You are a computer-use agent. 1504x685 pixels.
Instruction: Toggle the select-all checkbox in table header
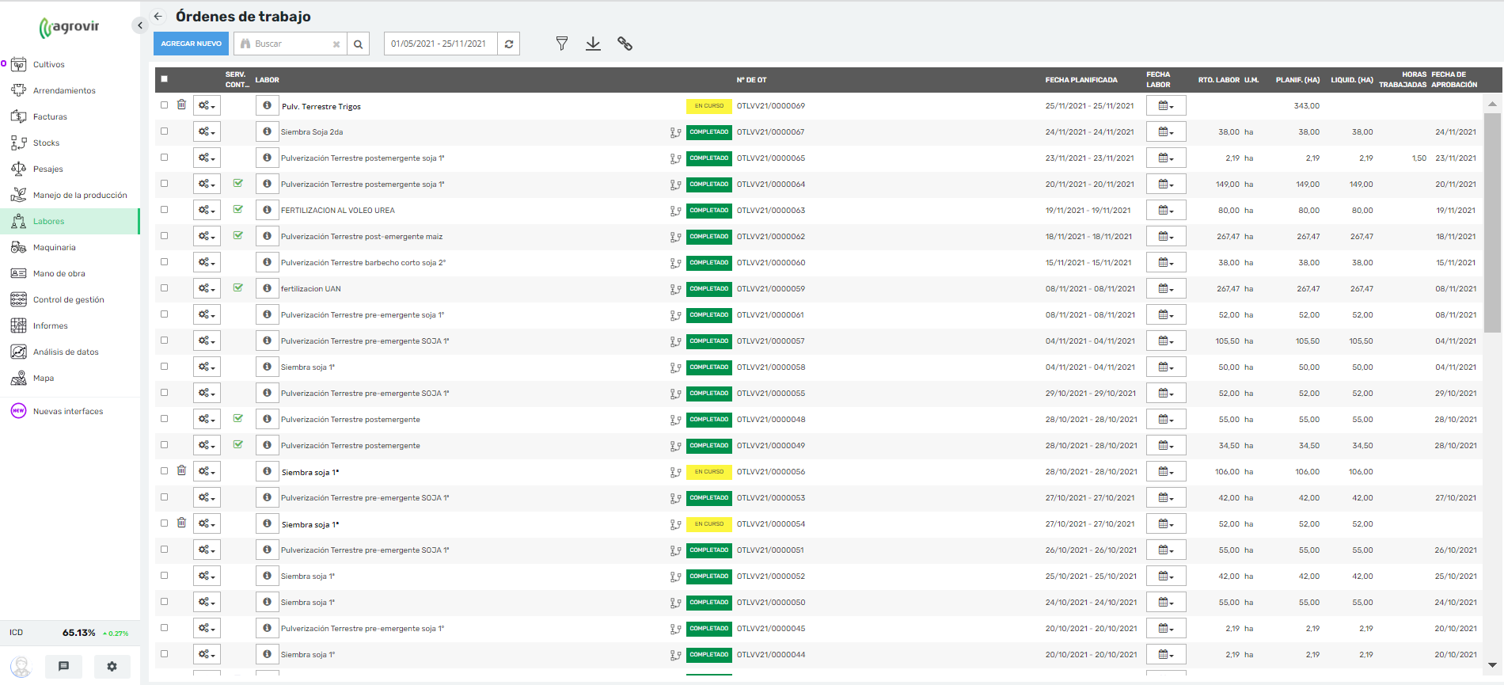point(165,79)
